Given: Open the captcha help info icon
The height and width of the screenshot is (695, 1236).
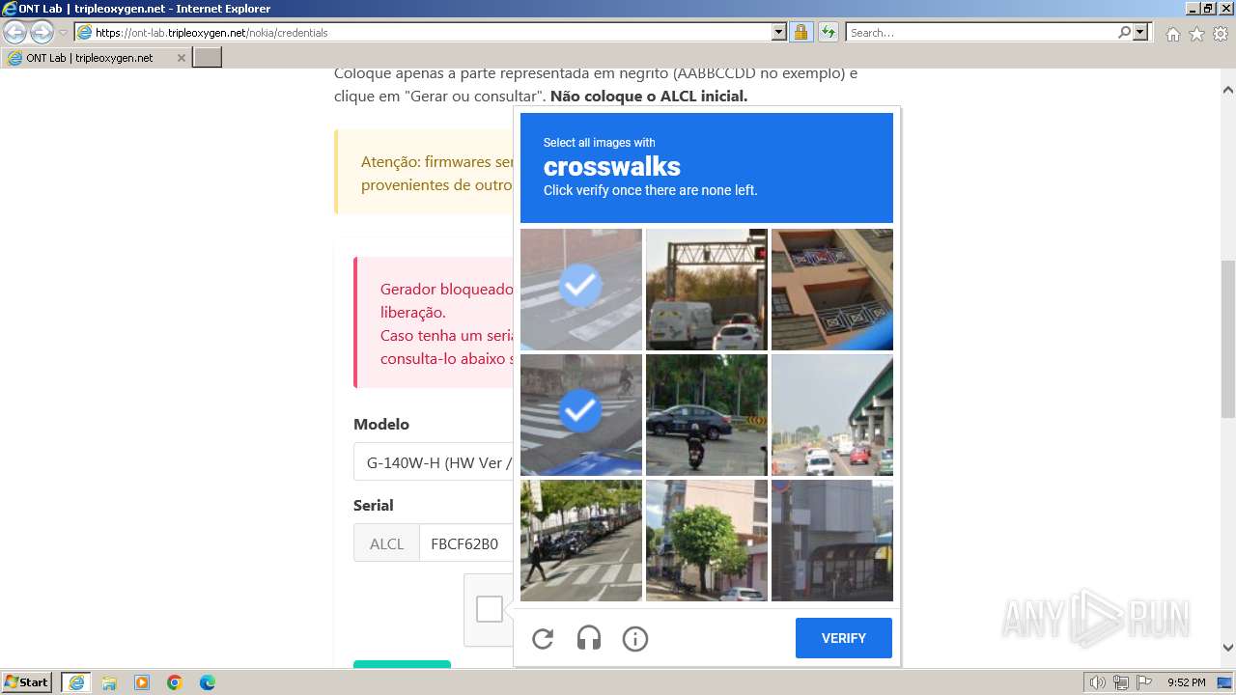Looking at the screenshot, I should coord(635,638).
